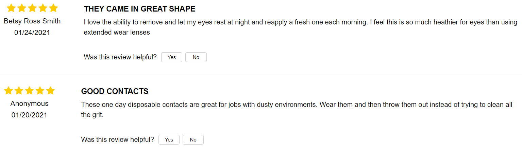Click fourth star of Betsy Ross Smith's rating
The image size is (522, 151).
click(43, 8)
